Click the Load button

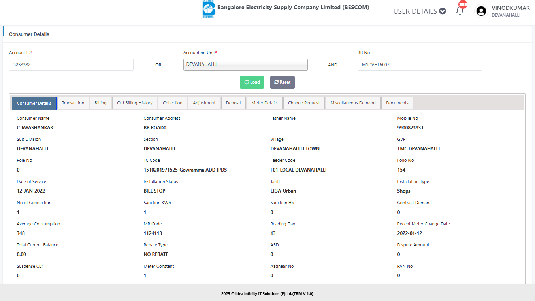point(252,82)
